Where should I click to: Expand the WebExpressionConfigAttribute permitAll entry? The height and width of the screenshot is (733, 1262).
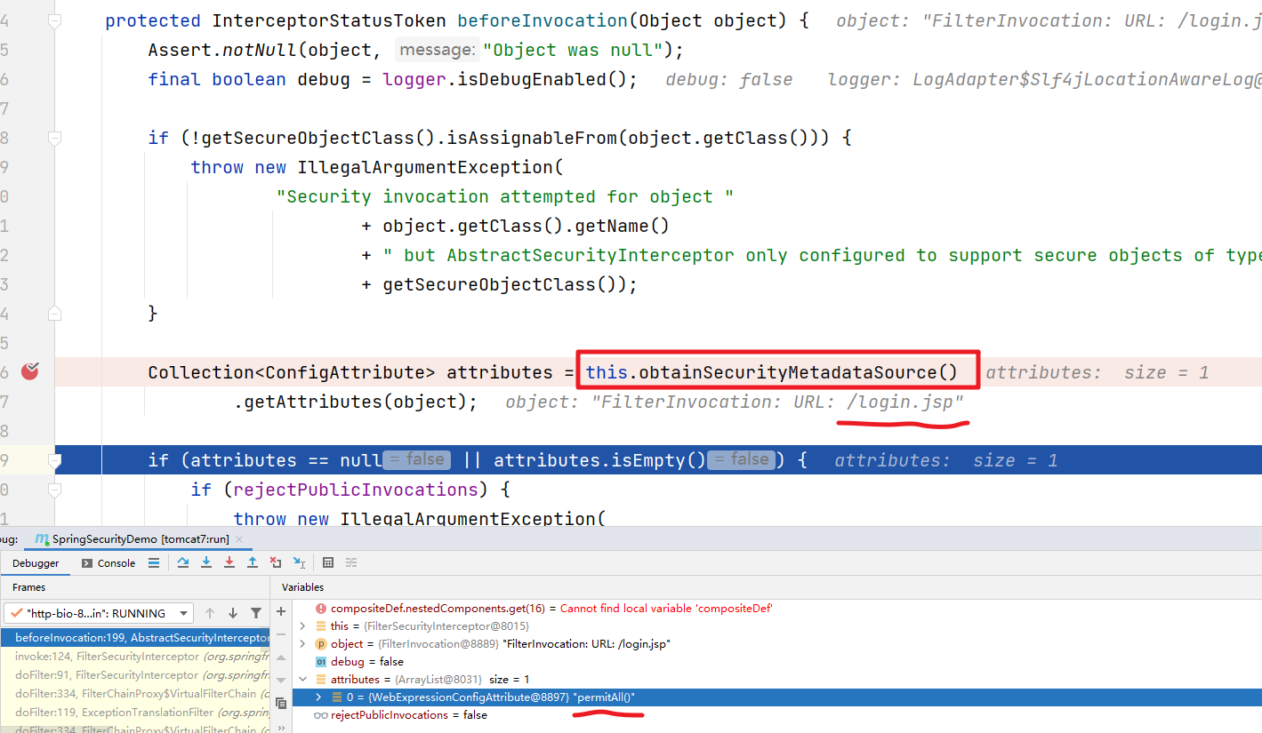pyautogui.click(x=319, y=697)
